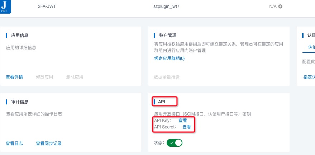This screenshot has height=155, width=315.
Task: Click the 查看同步记录 link
Action: tap(49, 143)
